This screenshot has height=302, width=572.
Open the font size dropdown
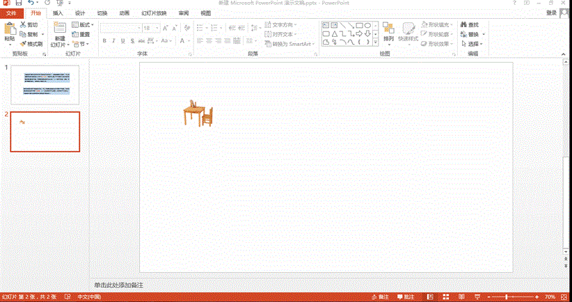157,29
